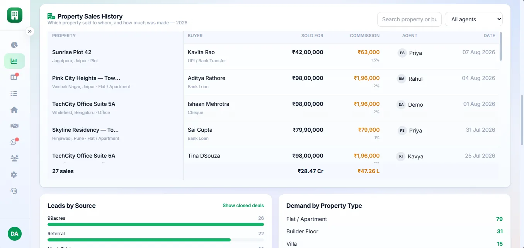Click the Flat / Apartment demand row
Viewport: 524px width, 248px height.
coord(395,219)
